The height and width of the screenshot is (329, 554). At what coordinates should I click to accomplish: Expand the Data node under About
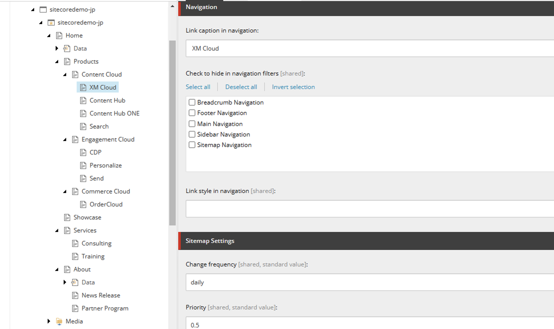(65, 282)
